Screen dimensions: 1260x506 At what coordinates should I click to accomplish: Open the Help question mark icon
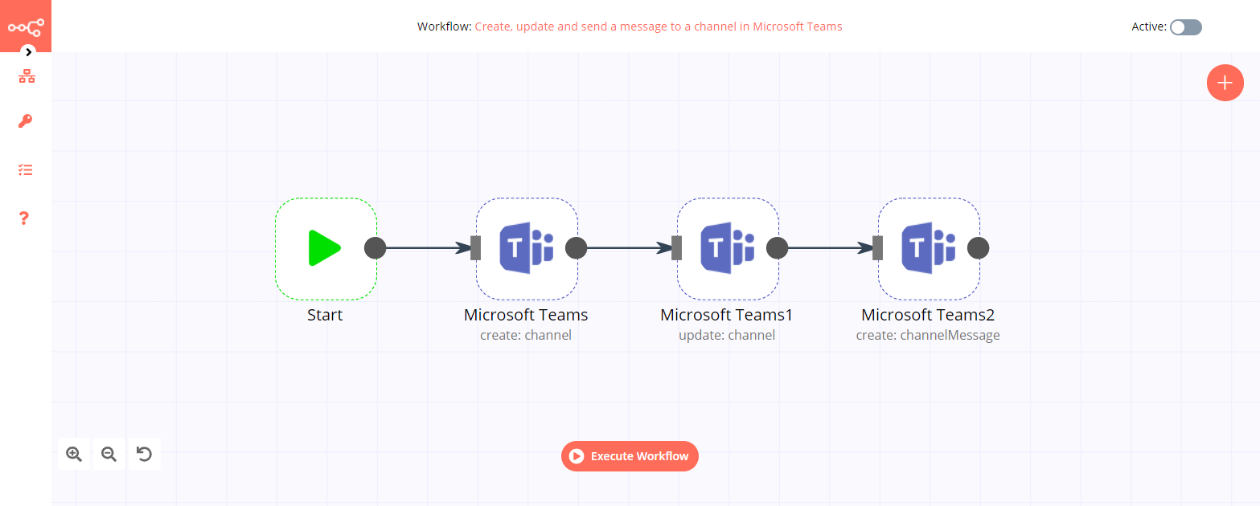25,218
